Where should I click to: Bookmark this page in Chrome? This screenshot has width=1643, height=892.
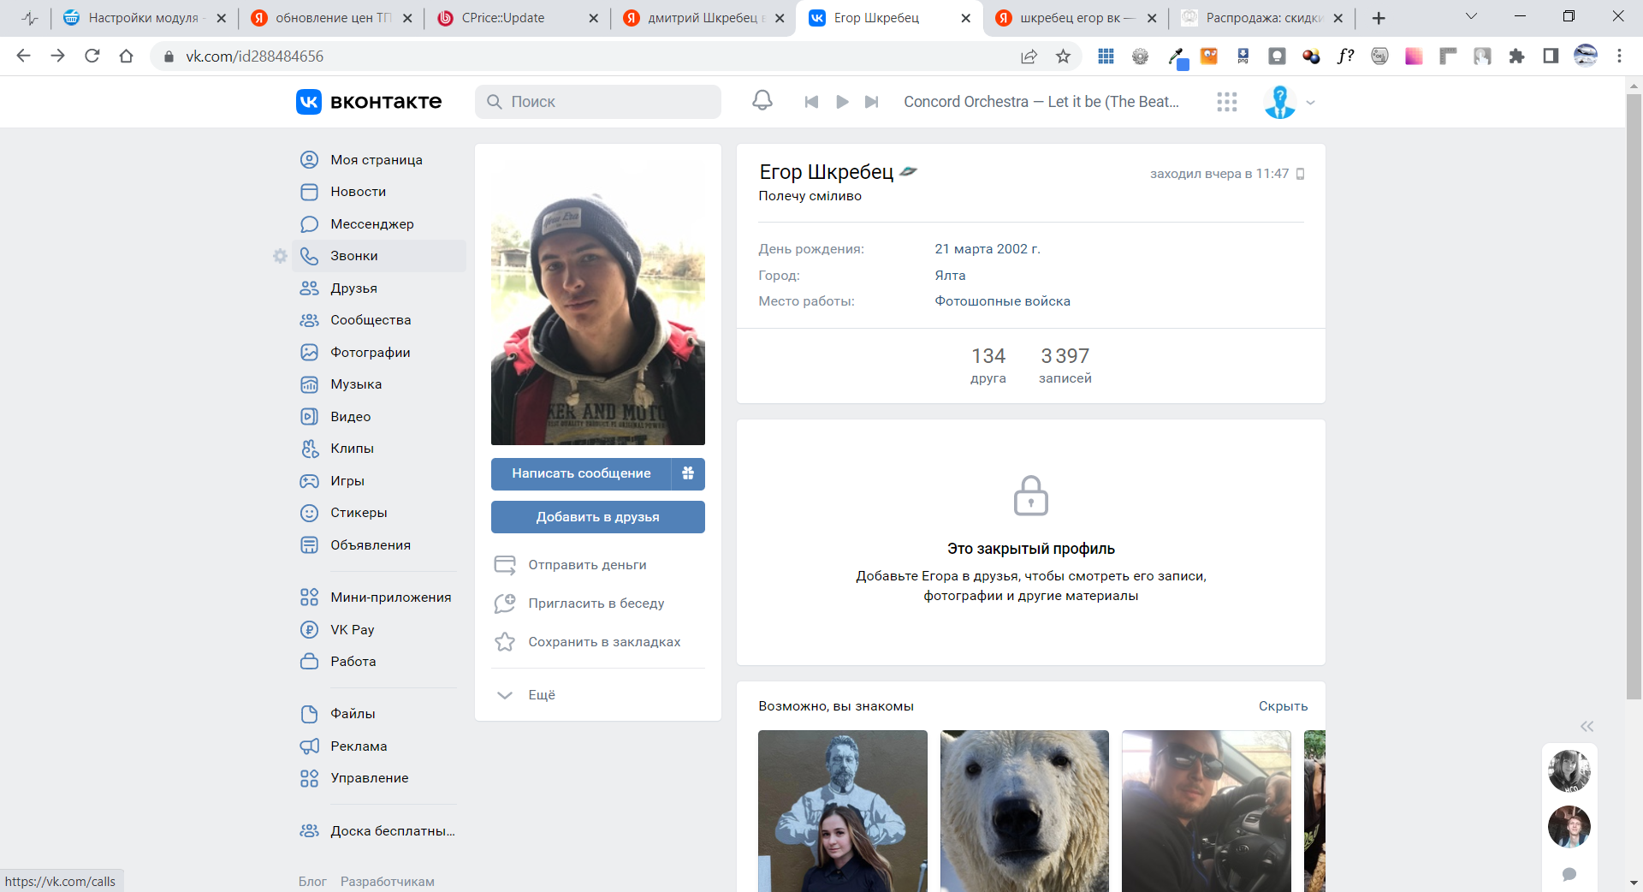1063,56
